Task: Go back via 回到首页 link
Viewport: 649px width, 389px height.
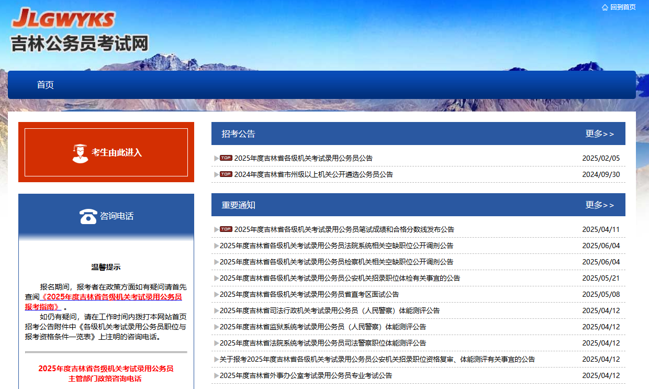Action: (623, 7)
